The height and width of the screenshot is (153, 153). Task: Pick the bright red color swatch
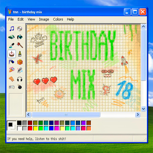pyautogui.click(x=30, y=128)
